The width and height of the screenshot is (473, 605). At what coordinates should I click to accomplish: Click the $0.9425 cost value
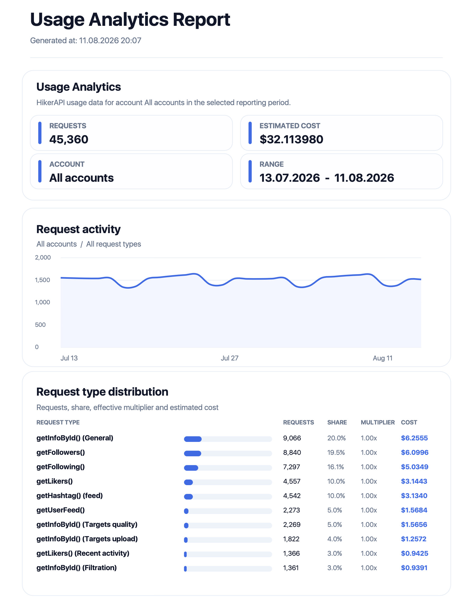click(415, 553)
